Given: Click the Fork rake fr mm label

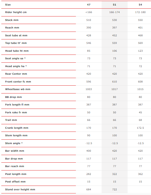Looking at the screenshot, I should click(16, 113).
